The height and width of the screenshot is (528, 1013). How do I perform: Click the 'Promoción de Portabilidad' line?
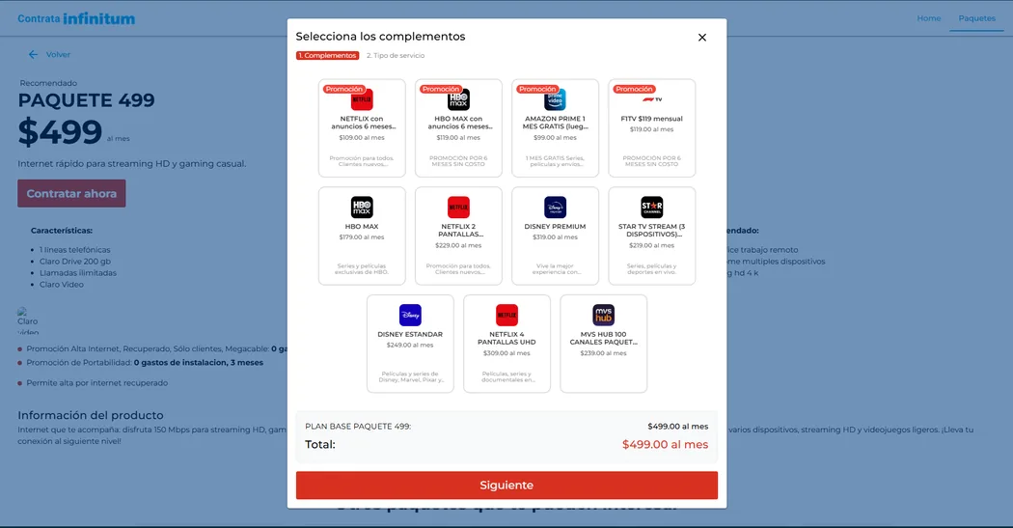[x=145, y=363]
